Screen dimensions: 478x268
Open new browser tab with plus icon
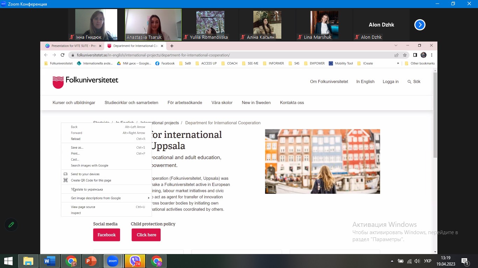(x=171, y=46)
